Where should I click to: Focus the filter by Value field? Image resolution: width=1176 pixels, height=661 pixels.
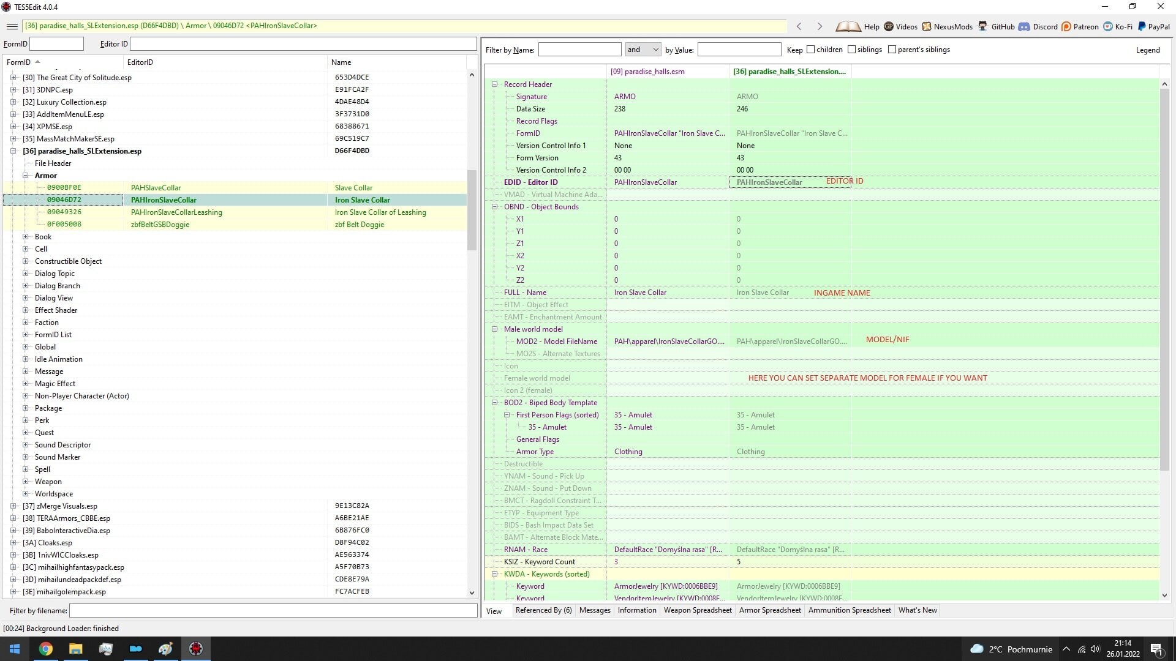point(739,50)
